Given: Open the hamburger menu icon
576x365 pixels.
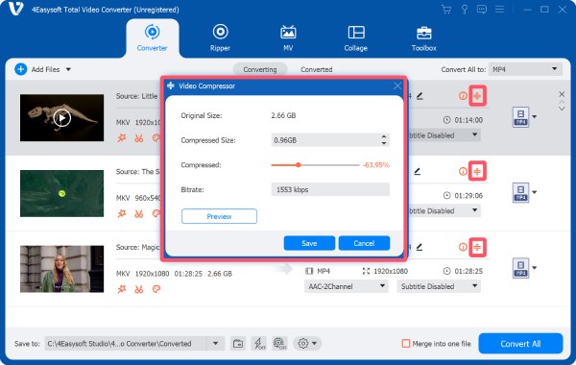Looking at the screenshot, I should coord(499,10).
